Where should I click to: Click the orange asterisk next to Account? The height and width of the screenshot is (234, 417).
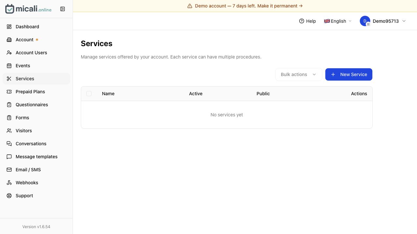pyautogui.click(x=37, y=40)
